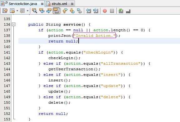Viewport: 180px width, 122px height.
Task: Click the greyed Forward navigation icon
Action: point(22,11)
